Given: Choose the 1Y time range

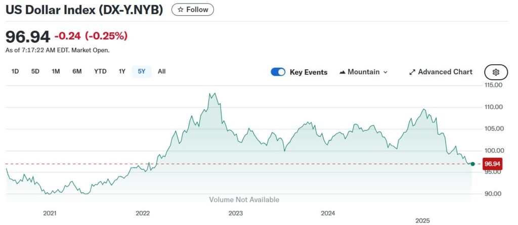Looking at the screenshot, I should [x=122, y=71].
